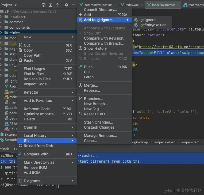The height and width of the screenshot is (195, 204).
Task: Choose Manage Remotes...
Action: (x=104, y=136)
